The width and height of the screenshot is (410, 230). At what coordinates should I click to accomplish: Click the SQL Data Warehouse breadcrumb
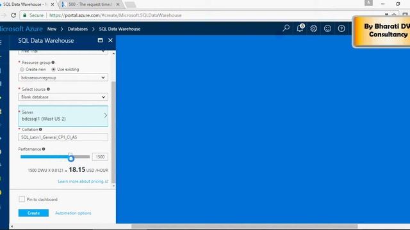120,29
